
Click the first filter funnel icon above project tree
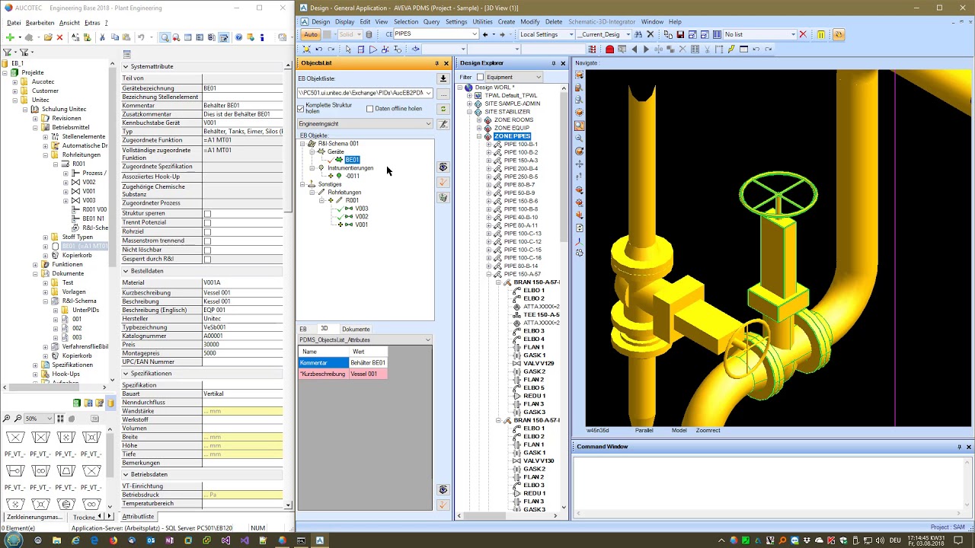coord(8,53)
